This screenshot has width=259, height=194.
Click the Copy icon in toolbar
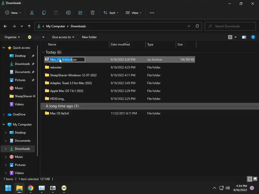(x=44, y=13)
